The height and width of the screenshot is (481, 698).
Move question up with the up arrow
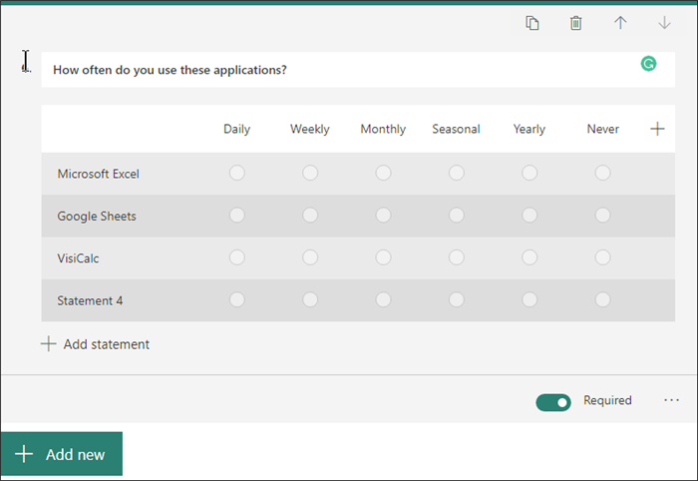(x=620, y=23)
